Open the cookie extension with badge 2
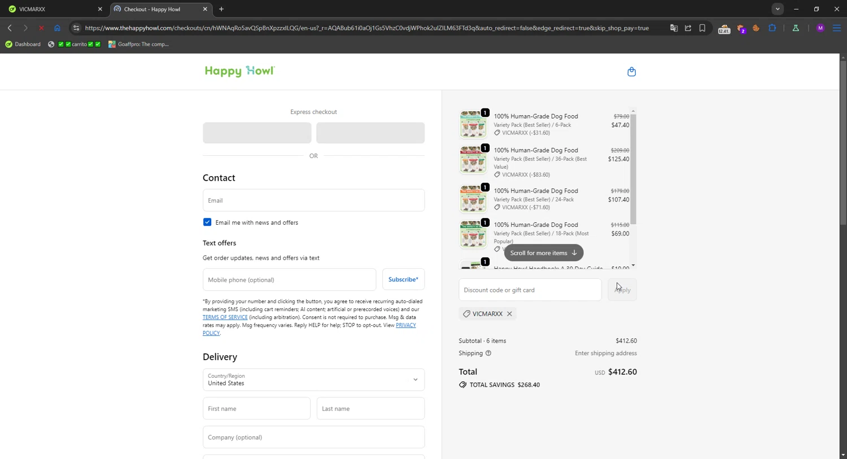The width and height of the screenshot is (847, 459). click(741, 28)
